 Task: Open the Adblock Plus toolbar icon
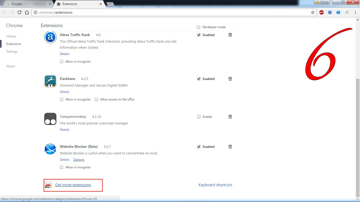coord(322,12)
